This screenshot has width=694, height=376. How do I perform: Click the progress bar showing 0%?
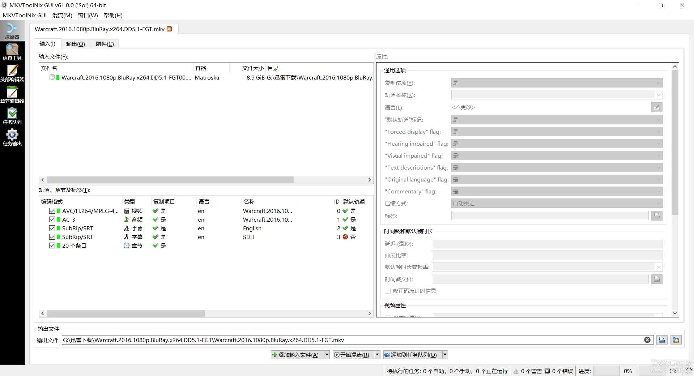coord(606,371)
